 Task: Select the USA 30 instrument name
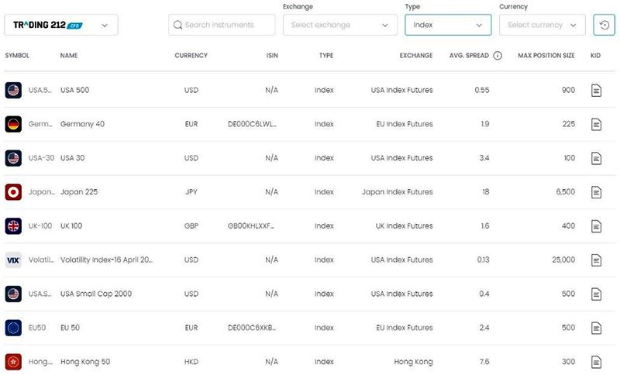click(x=72, y=158)
